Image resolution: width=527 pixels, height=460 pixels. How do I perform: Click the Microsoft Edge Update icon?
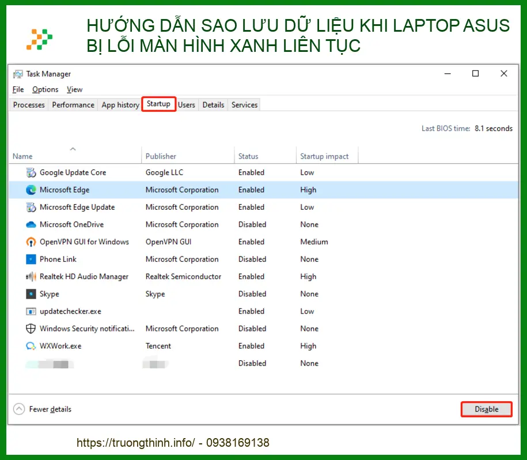[x=31, y=207]
